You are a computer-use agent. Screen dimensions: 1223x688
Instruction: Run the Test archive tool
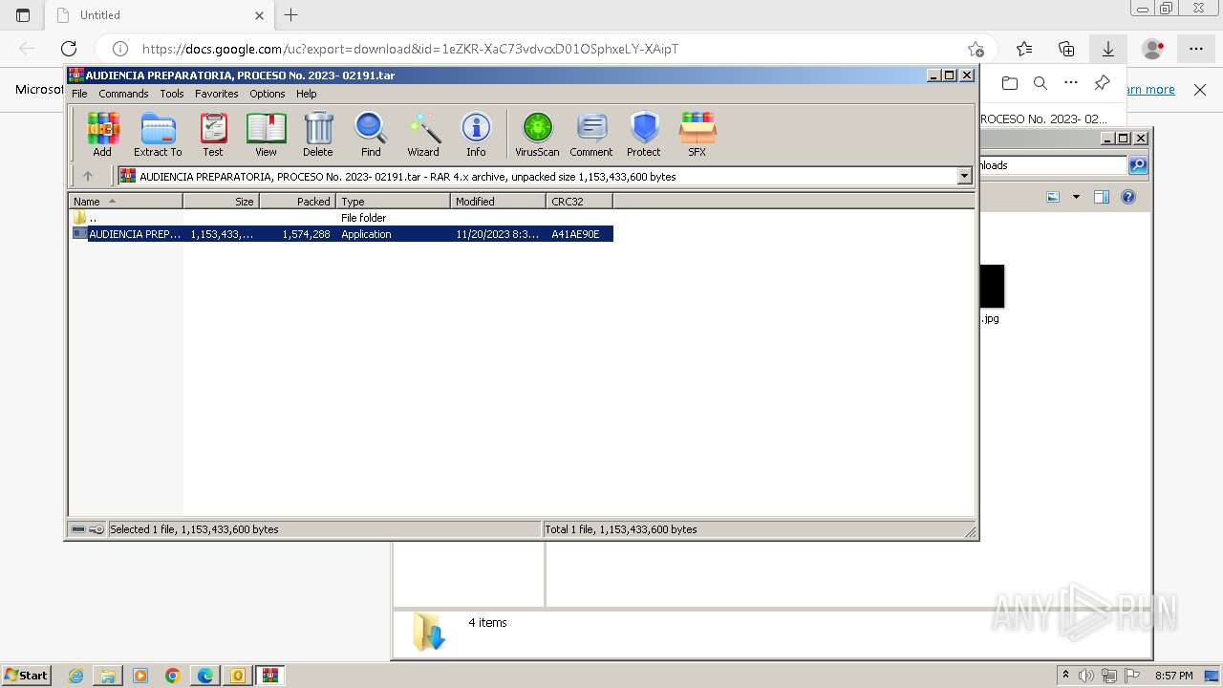click(x=213, y=135)
